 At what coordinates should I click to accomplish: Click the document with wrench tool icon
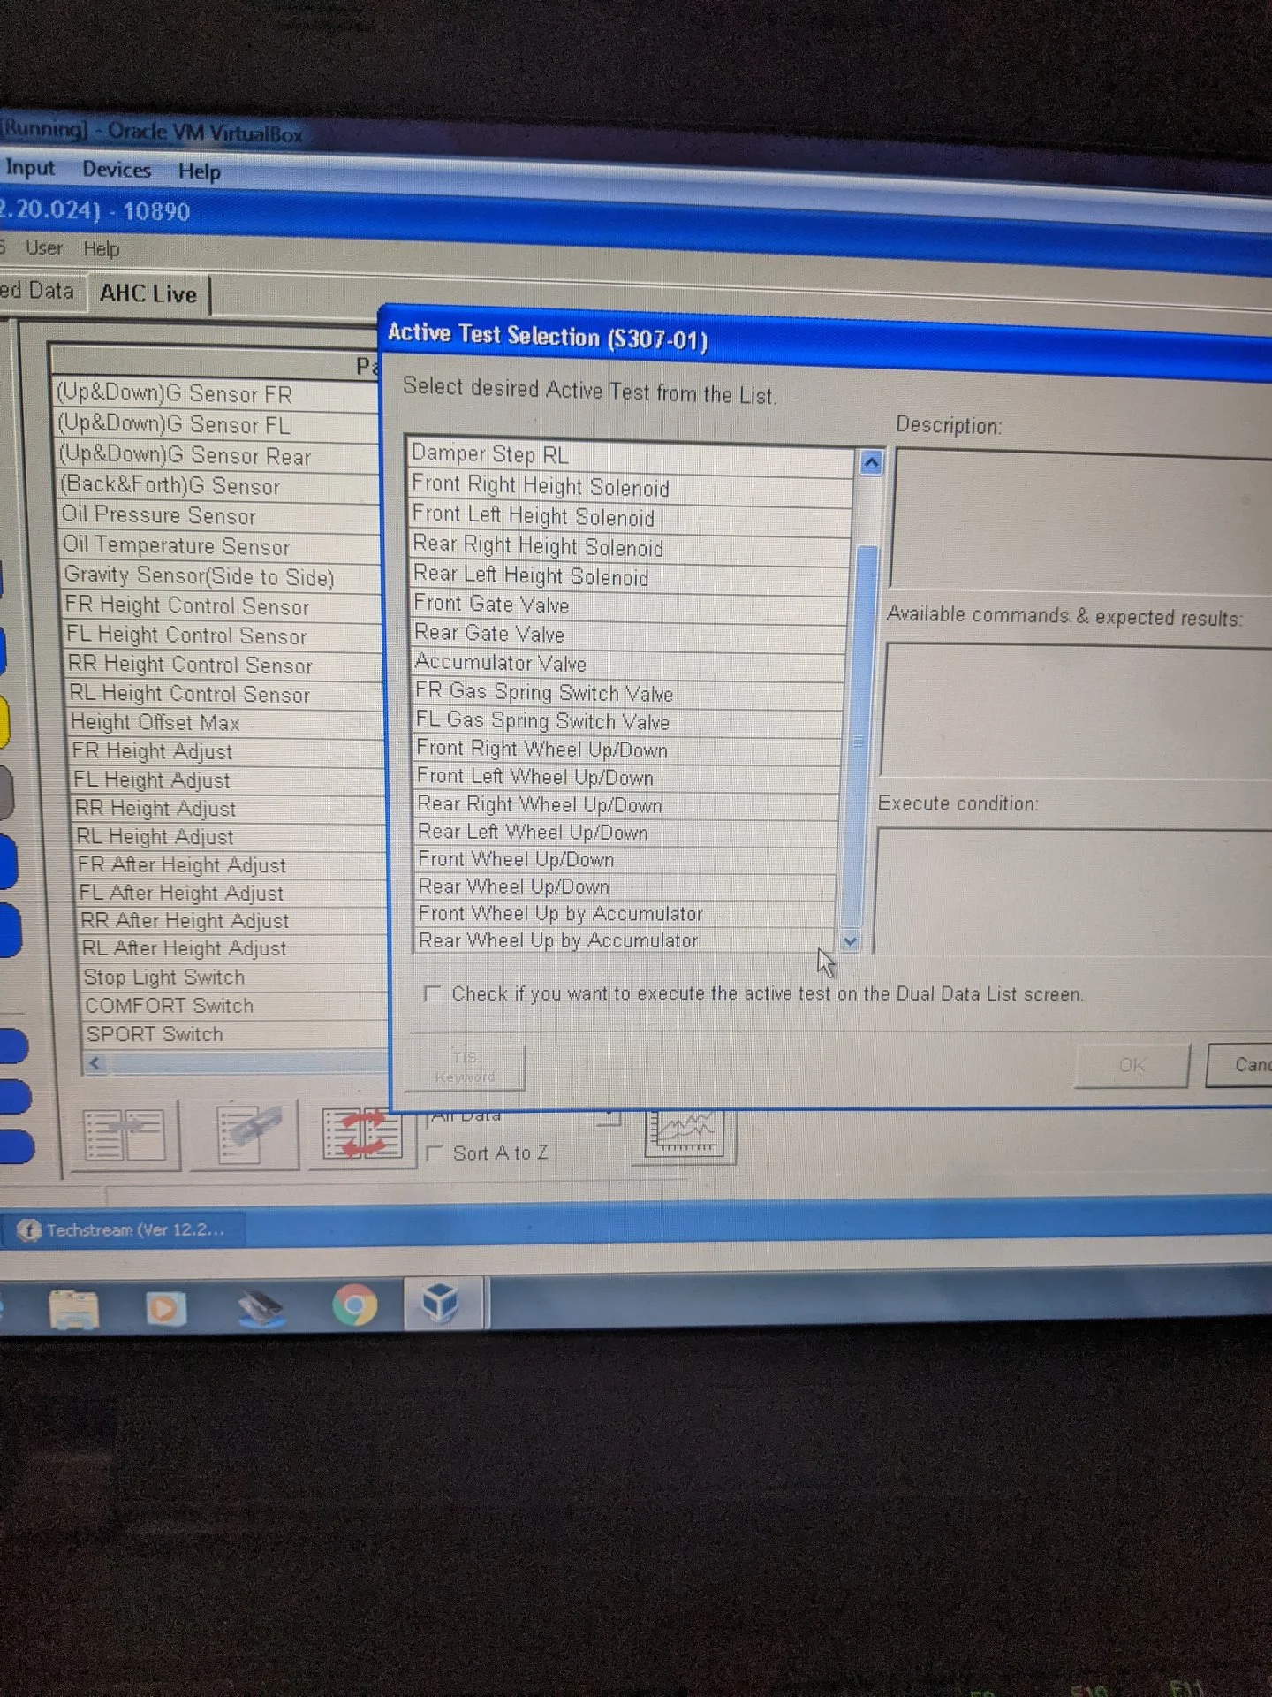pyautogui.click(x=246, y=1135)
